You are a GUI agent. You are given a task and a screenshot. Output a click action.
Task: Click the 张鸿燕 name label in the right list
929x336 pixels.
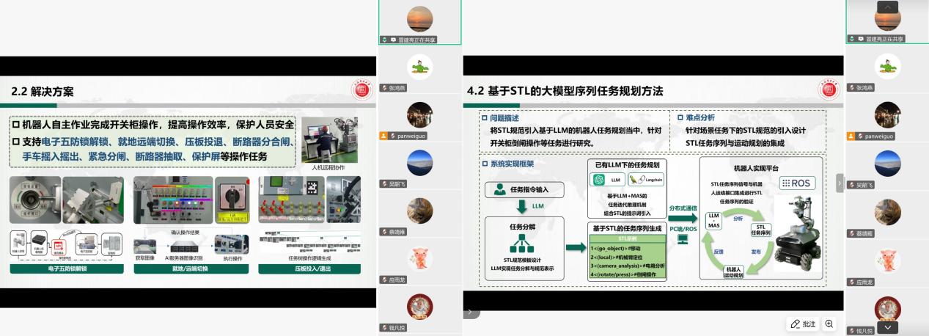[866, 87]
